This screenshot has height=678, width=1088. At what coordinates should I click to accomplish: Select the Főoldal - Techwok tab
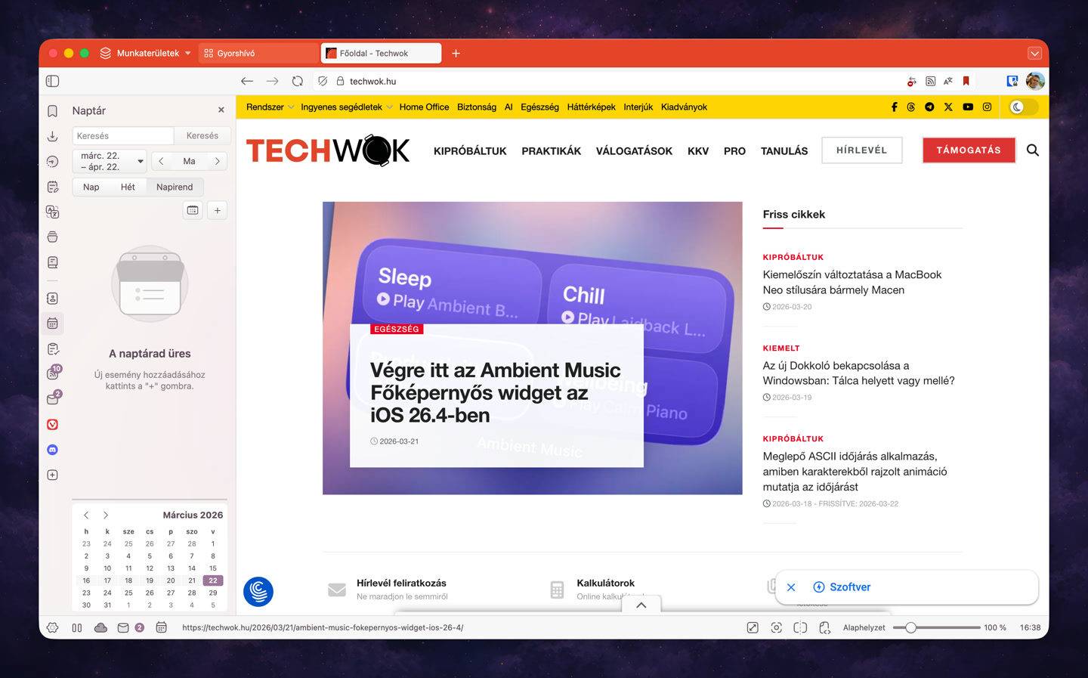click(x=381, y=53)
